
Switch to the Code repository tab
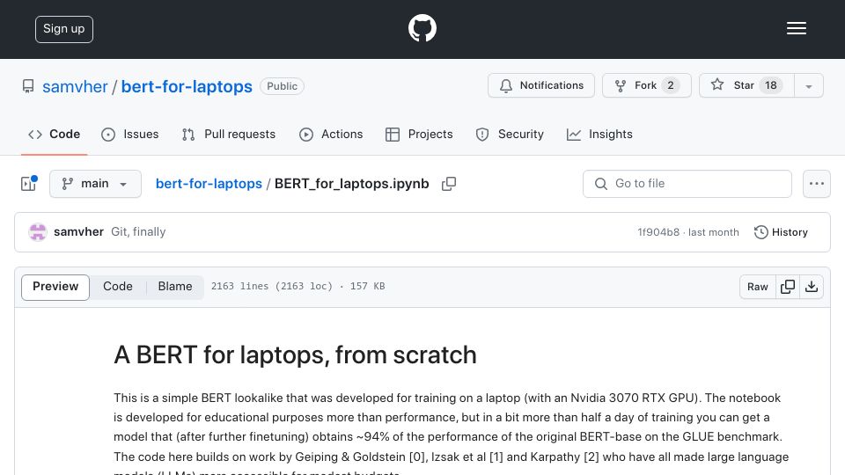coord(55,134)
